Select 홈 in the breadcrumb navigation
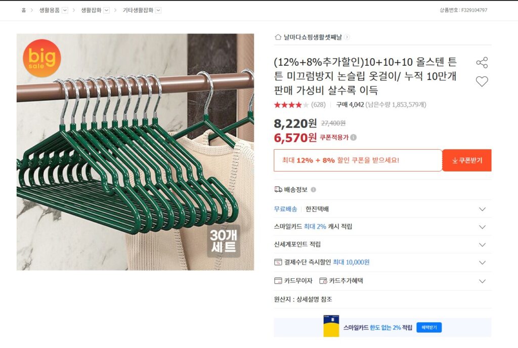 pyautogui.click(x=23, y=9)
